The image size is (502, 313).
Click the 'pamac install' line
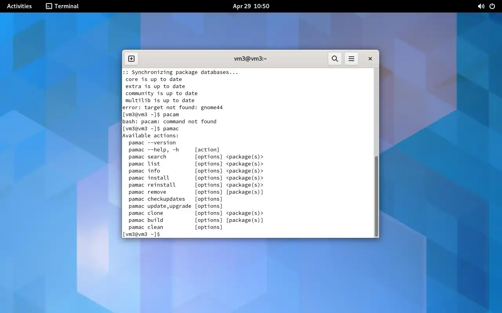[196, 178]
